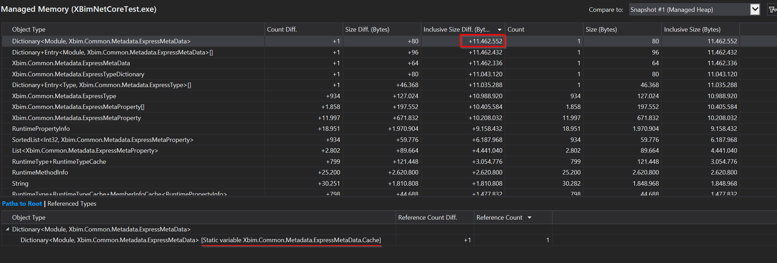Switch to Referenced Types tab
777x263 pixels.
pyautogui.click(x=72, y=204)
